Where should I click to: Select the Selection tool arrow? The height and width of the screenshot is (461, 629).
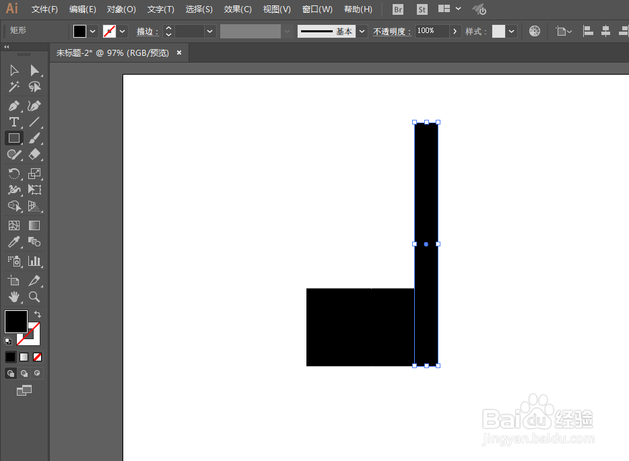(x=14, y=71)
